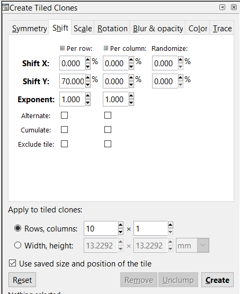Uncheck Use saved size and position
This screenshot has width=240, height=294.
12,263
